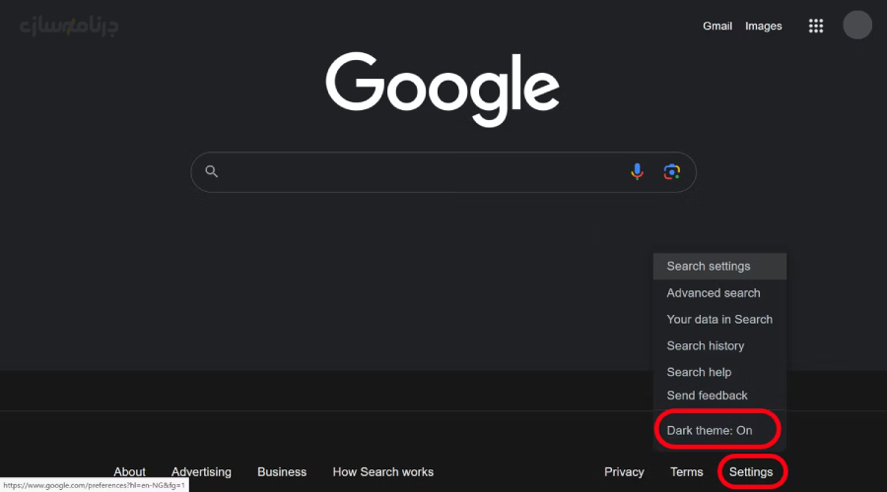
Task: Open the Gmail link
Action: pyautogui.click(x=717, y=27)
